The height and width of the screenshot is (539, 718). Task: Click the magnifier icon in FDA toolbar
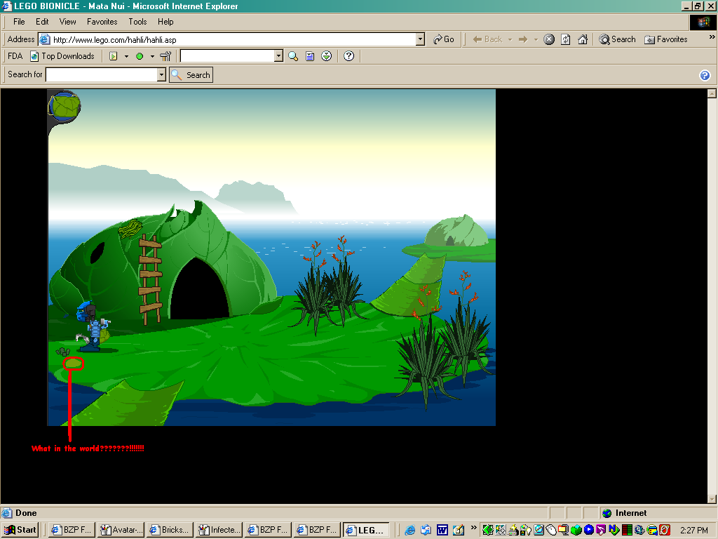click(x=293, y=56)
